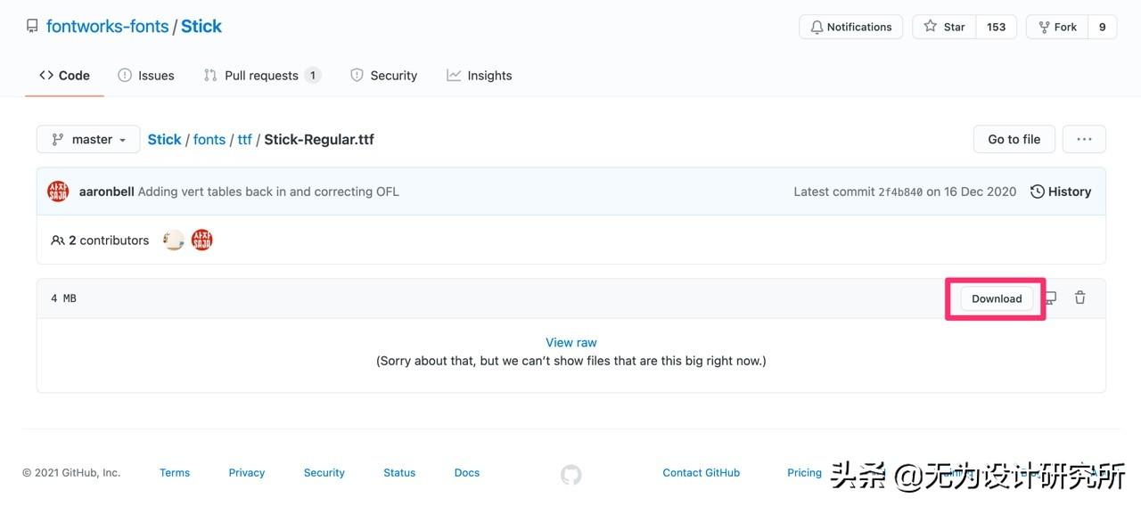Click the View raw link

click(571, 342)
